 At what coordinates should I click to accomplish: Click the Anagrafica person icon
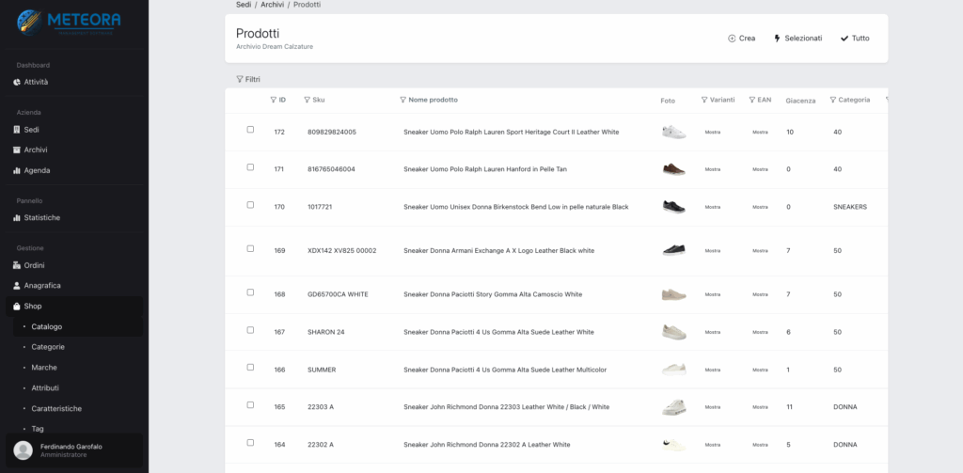pyautogui.click(x=17, y=285)
